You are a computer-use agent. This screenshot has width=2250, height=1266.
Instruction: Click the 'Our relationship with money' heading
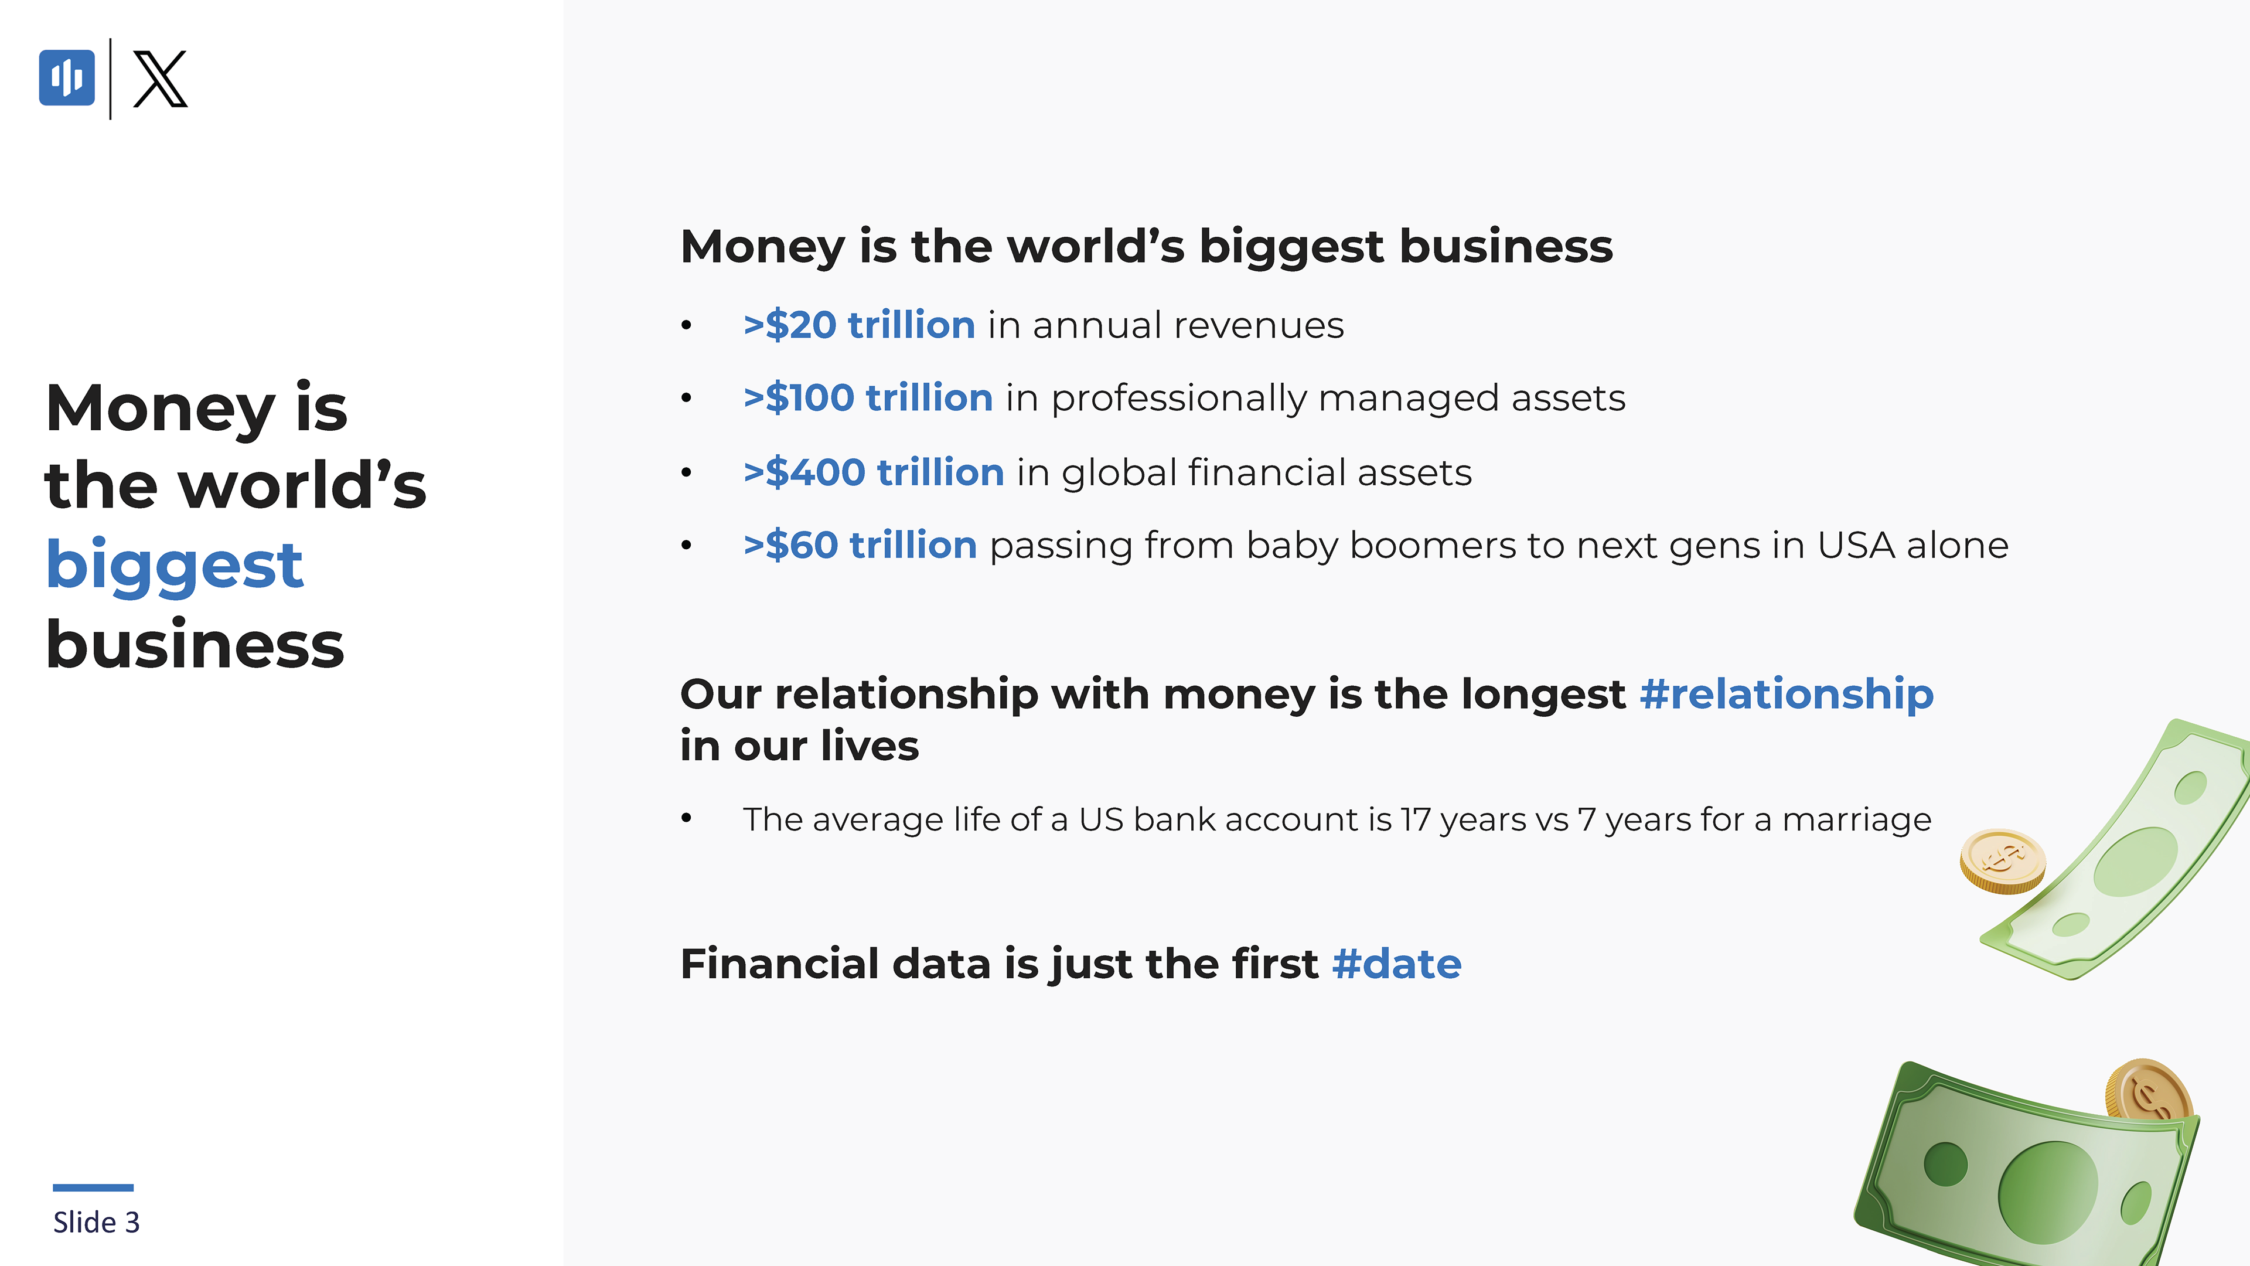click(1307, 719)
